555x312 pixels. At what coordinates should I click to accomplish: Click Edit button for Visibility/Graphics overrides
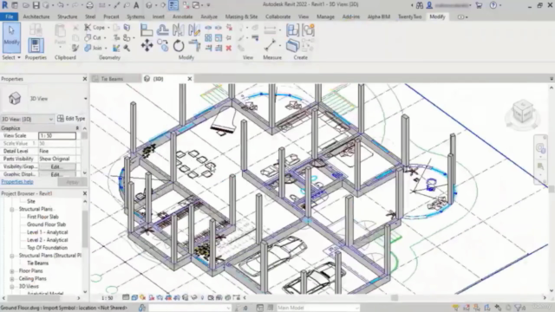click(x=56, y=166)
